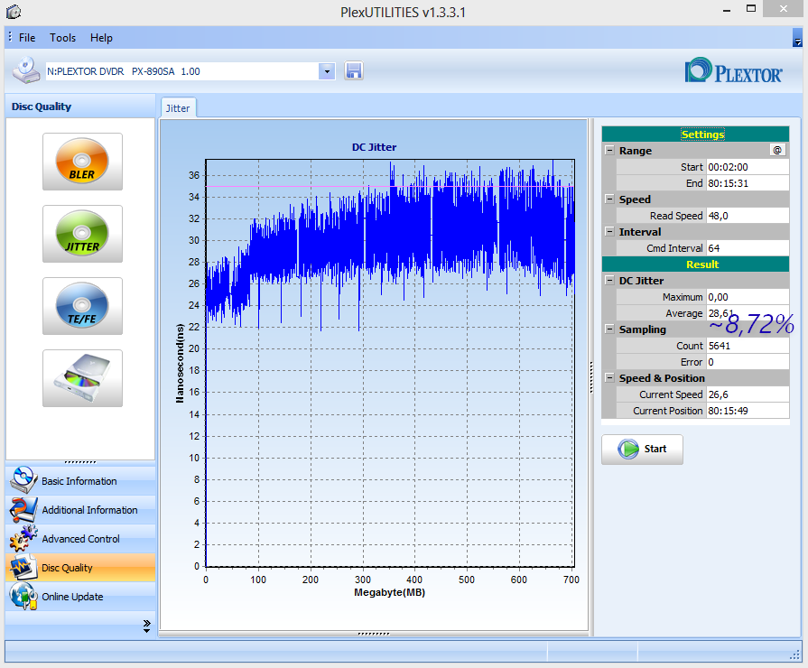
Task: Click the Current Speed value 26,6
Action: (748, 394)
